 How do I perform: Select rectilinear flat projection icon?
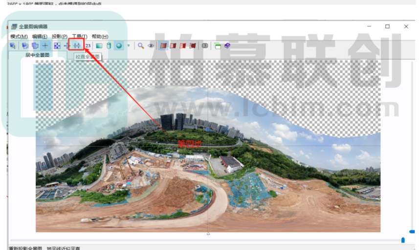pos(99,46)
